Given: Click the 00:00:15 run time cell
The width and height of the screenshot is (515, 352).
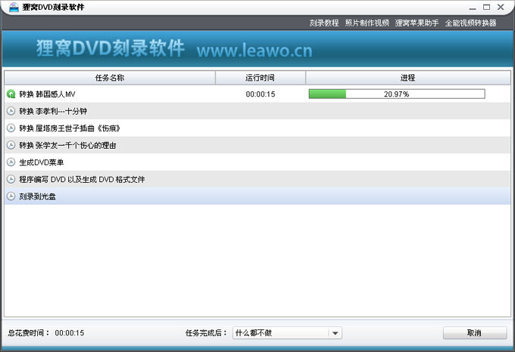Looking at the screenshot, I should [x=261, y=94].
